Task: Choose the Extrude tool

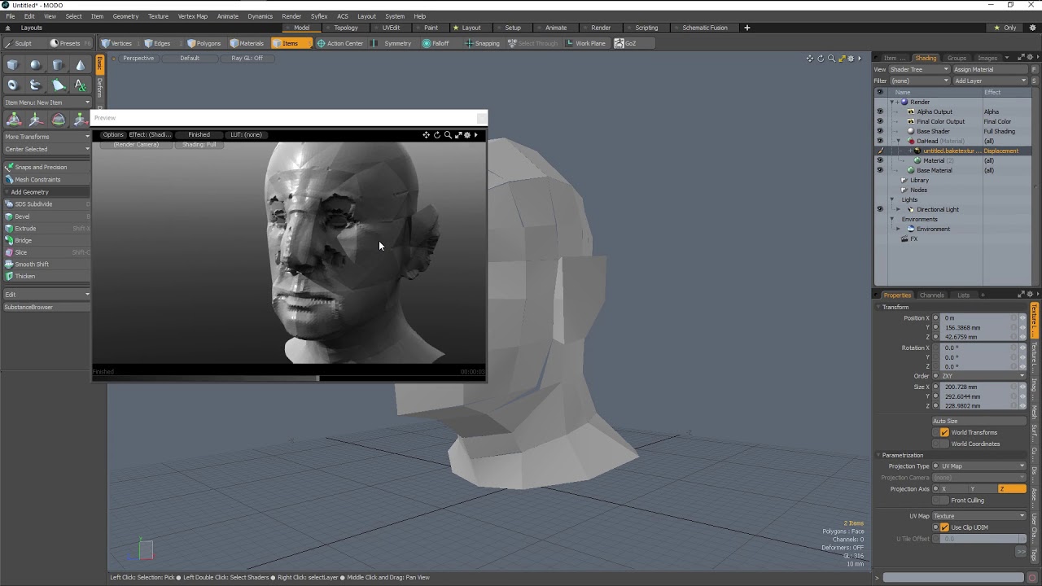Action: click(x=46, y=229)
